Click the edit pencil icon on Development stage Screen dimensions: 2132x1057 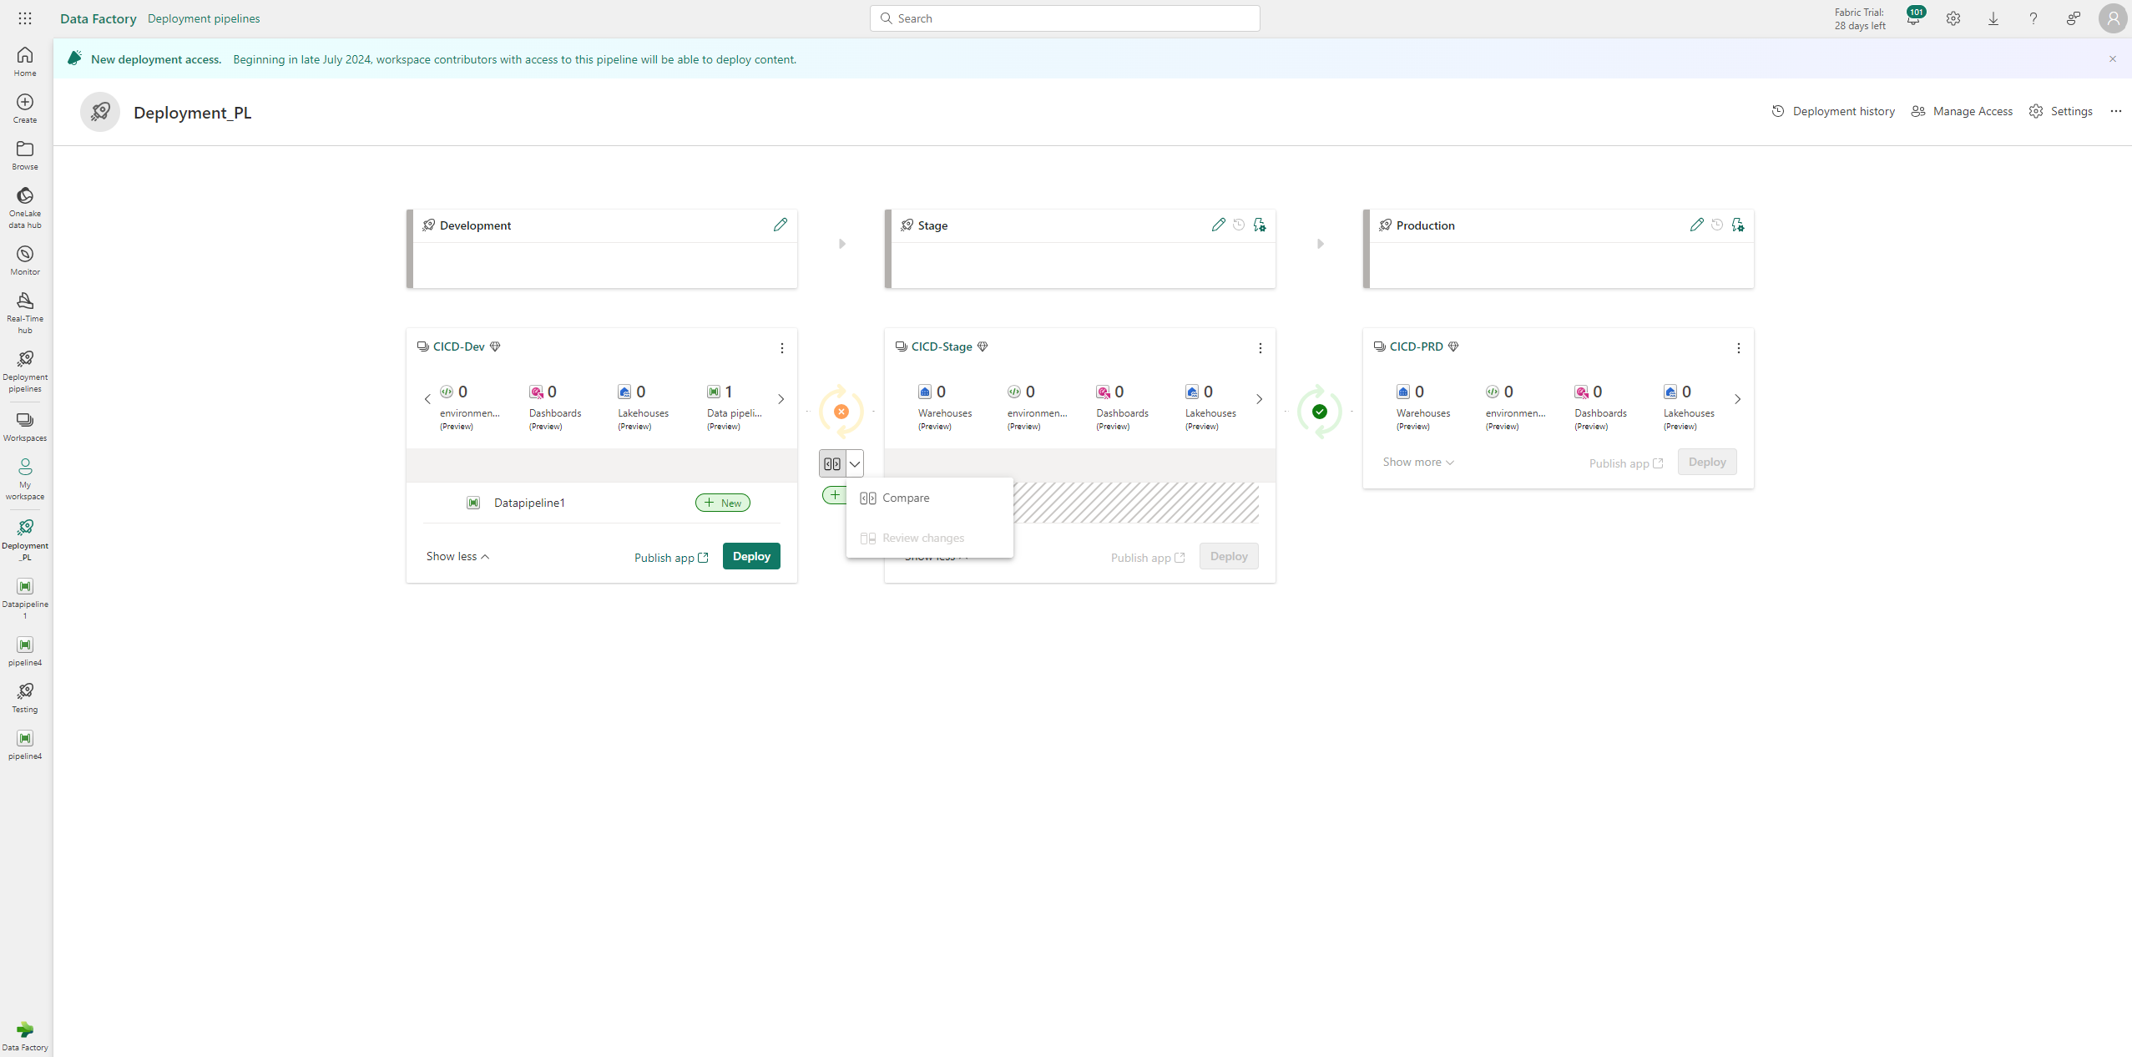coord(782,225)
